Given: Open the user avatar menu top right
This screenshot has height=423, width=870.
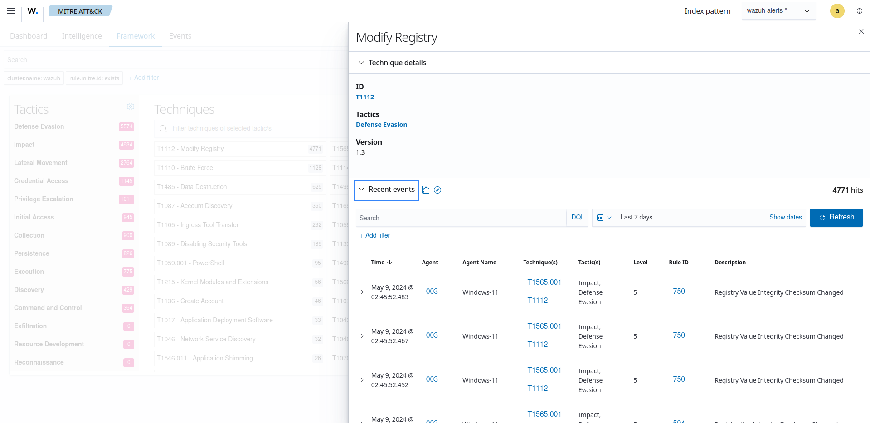Looking at the screenshot, I should 837,11.
